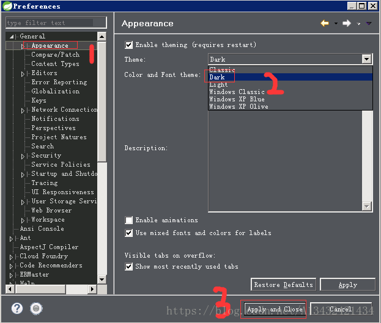The width and height of the screenshot is (381, 323).
Task: Expand the ERMaster tree node
Action: click(11, 275)
